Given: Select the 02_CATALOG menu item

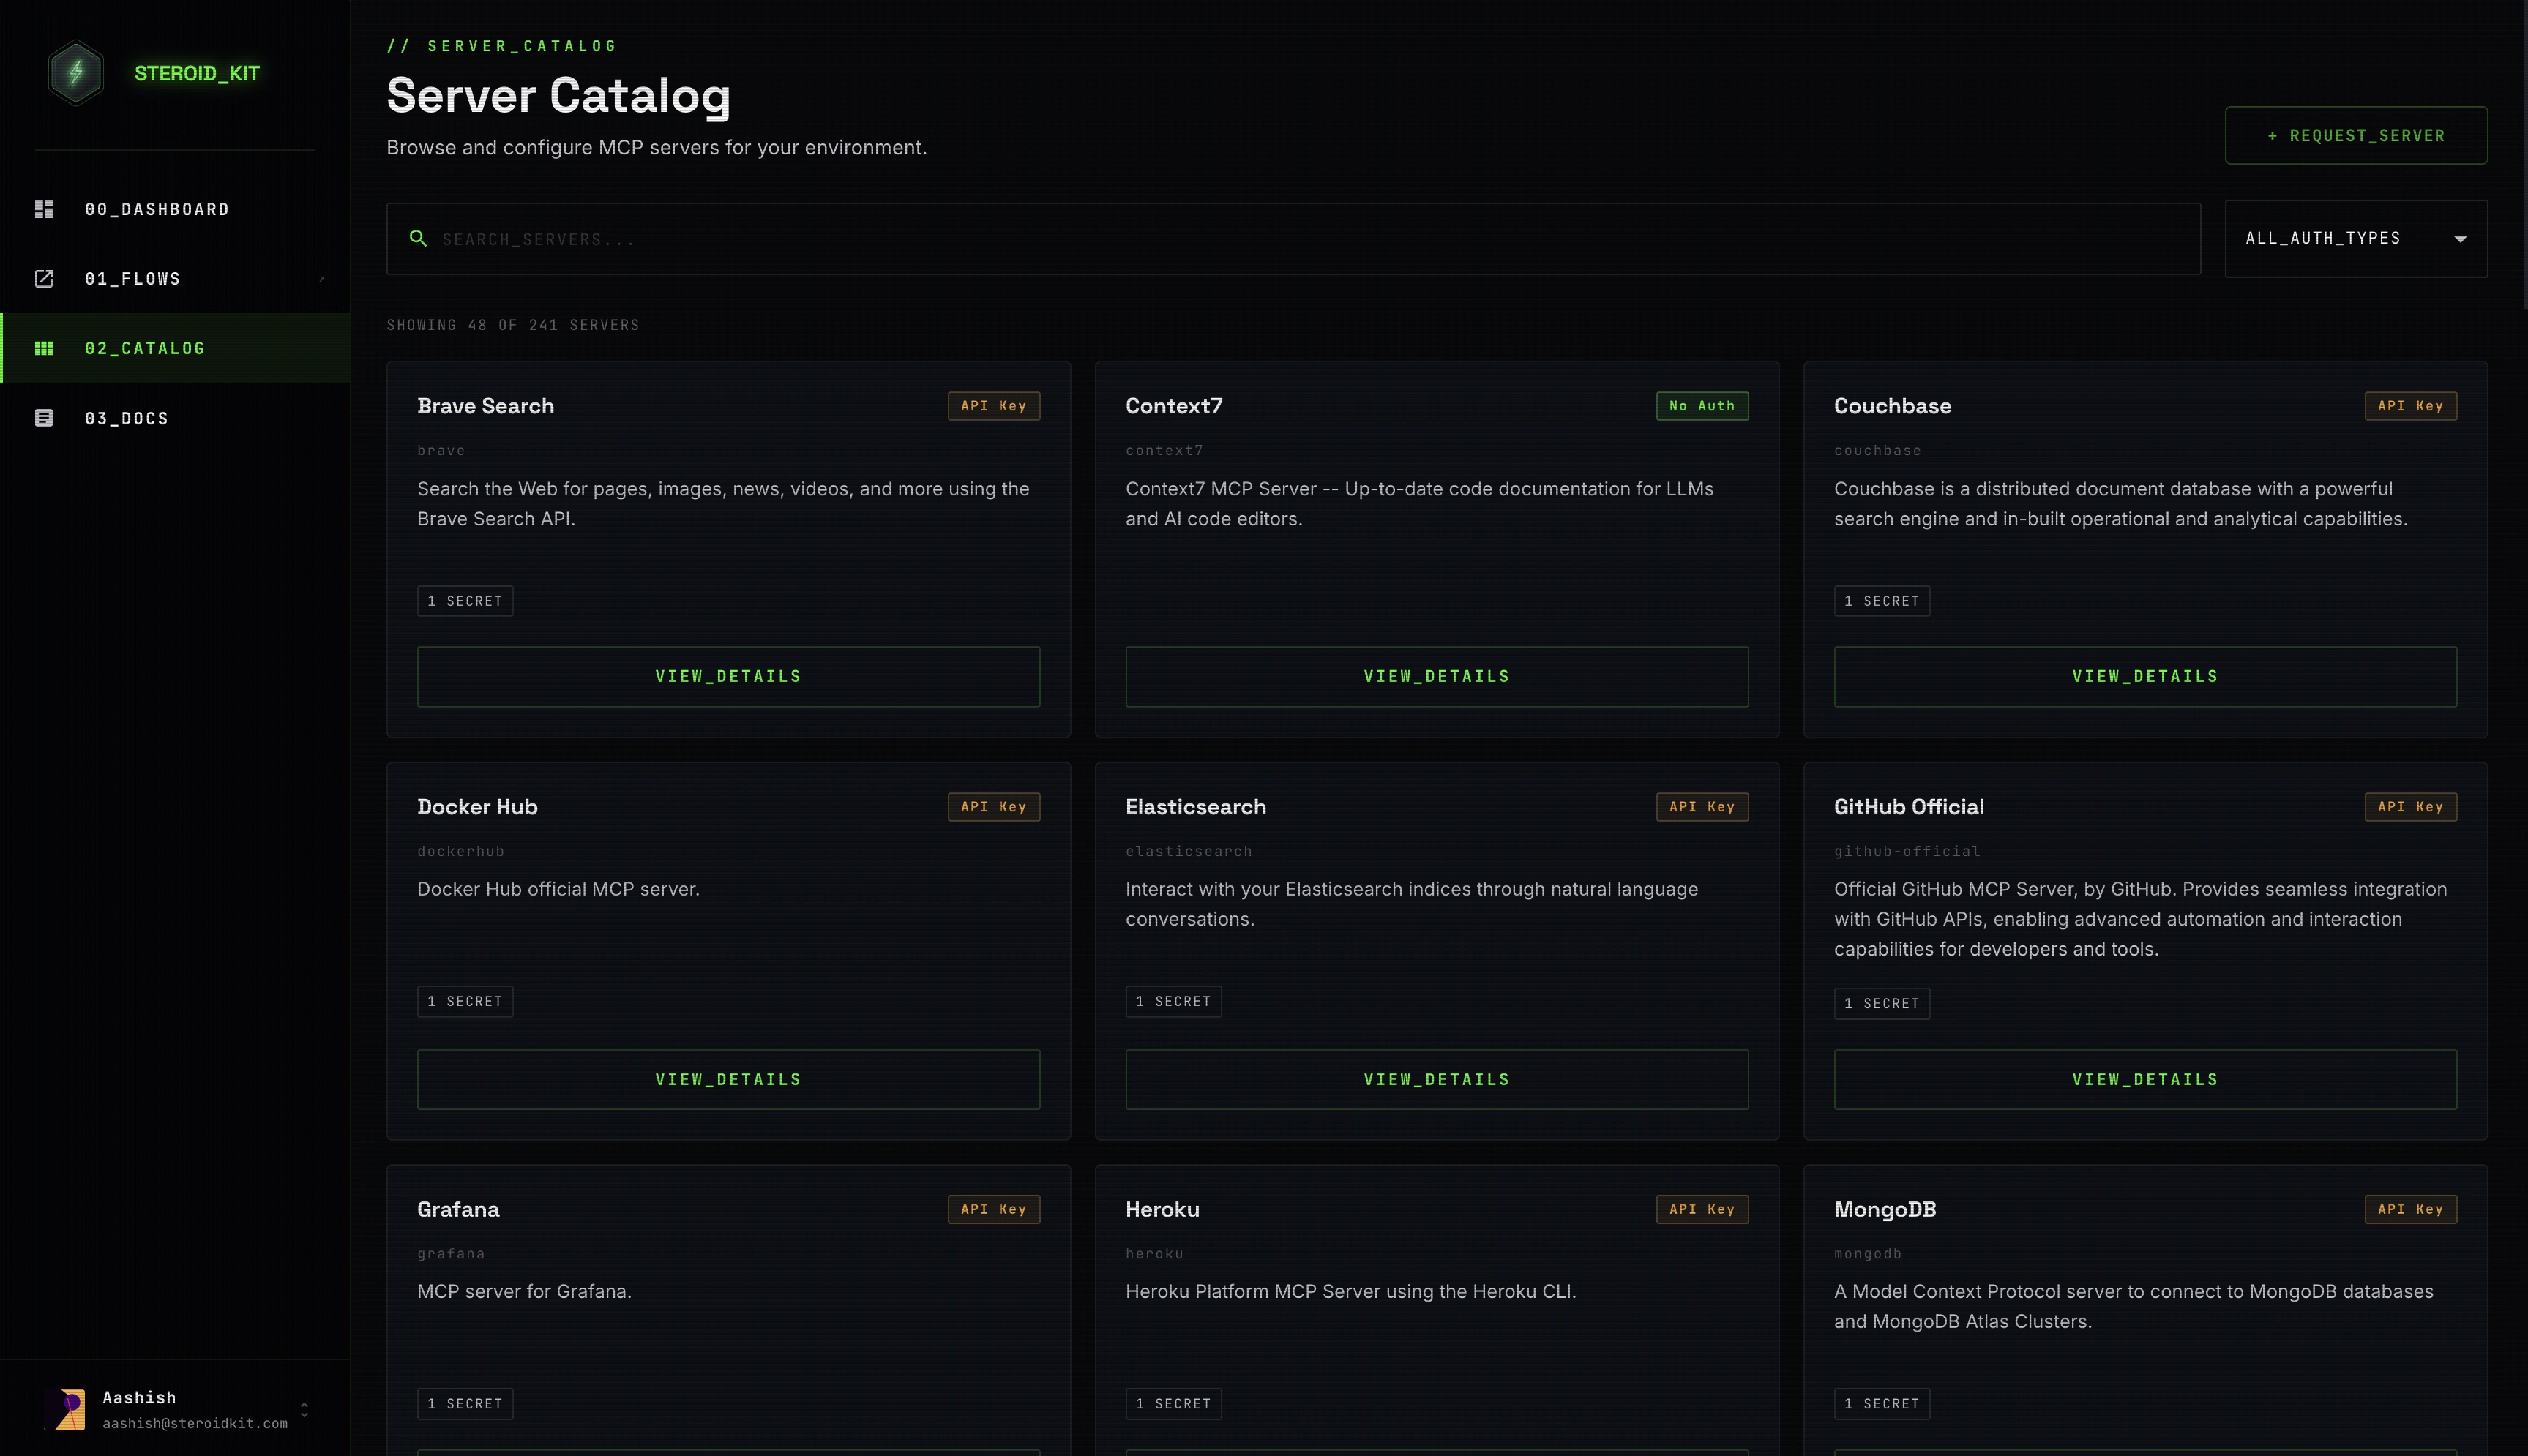Looking at the screenshot, I should [175, 348].
